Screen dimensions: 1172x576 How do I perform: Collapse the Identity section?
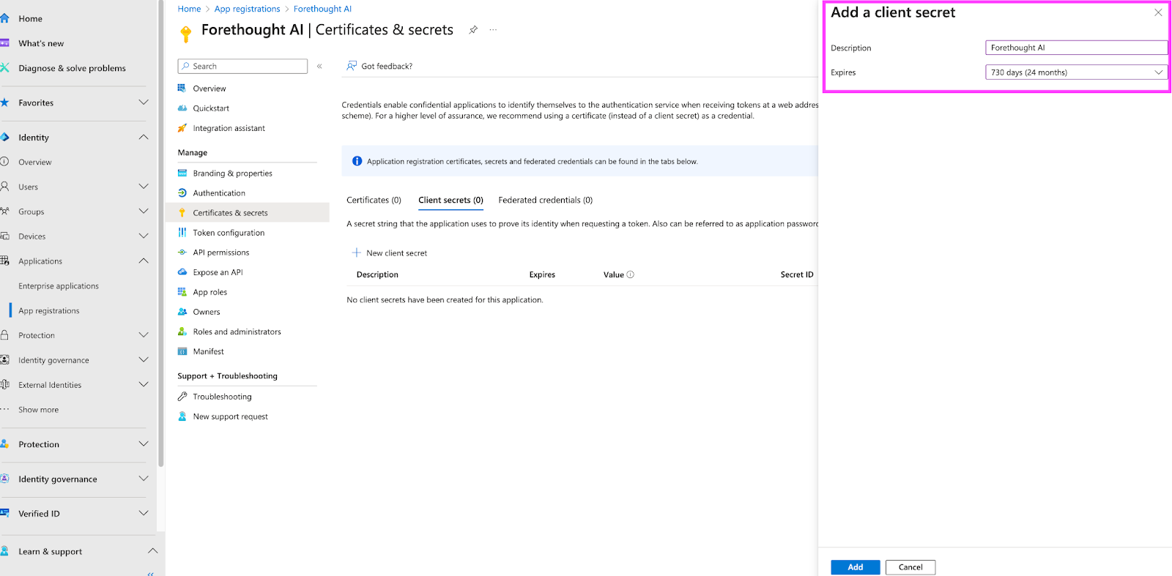pos(144,137)
